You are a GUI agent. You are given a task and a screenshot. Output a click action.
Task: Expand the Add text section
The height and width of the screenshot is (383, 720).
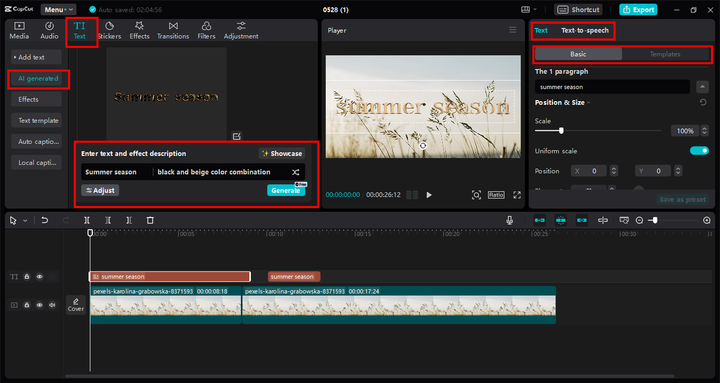36,57
